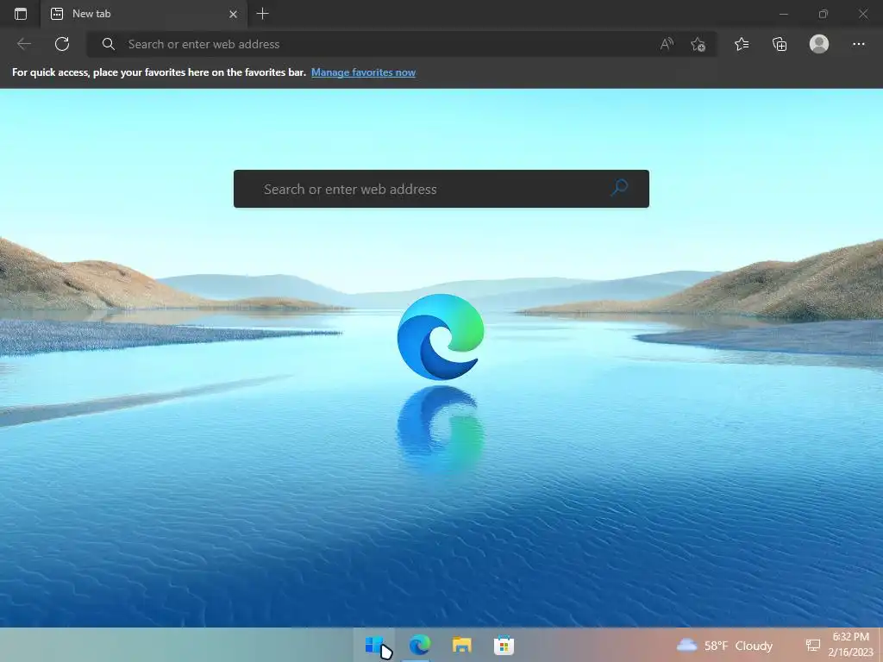Refresh the page
883x662 pixels.
pyautogui.click(x=62, y=44)
